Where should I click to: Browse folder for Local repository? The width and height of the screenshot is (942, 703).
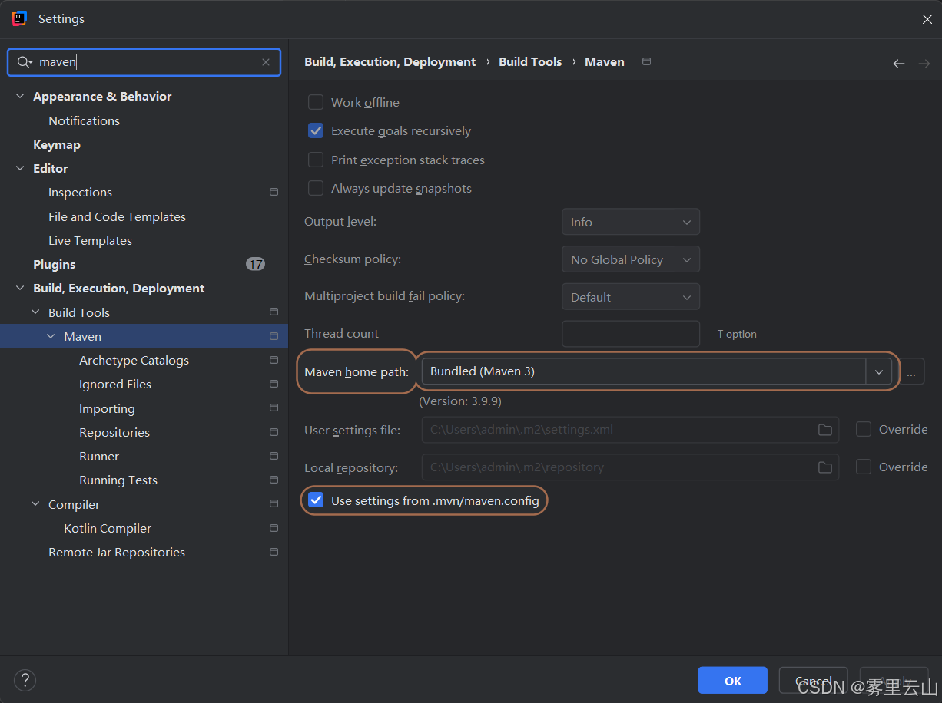[x=825, y=467]
